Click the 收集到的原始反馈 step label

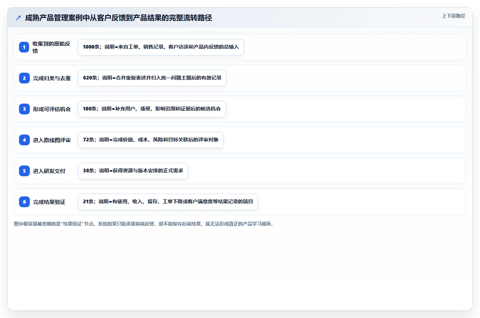[x=51, y=47]
